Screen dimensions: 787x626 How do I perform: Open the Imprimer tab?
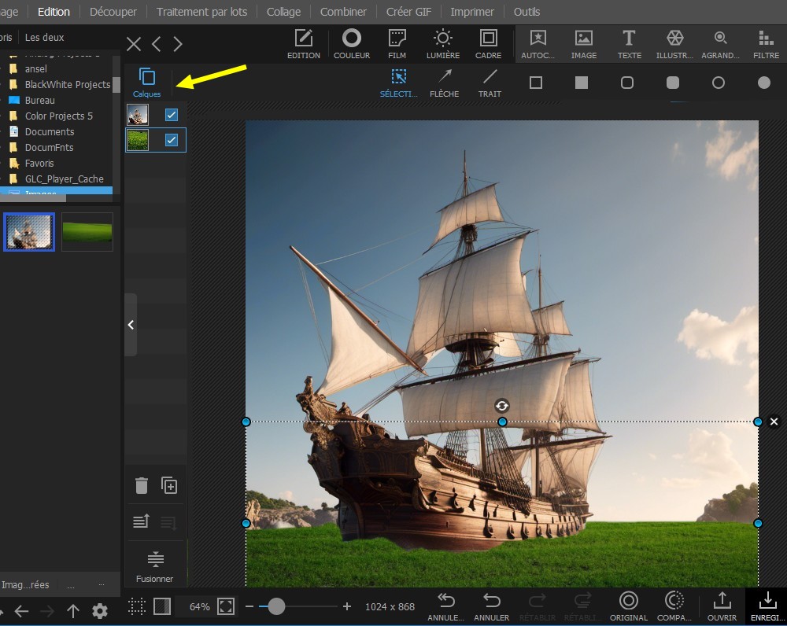[472, 12]
